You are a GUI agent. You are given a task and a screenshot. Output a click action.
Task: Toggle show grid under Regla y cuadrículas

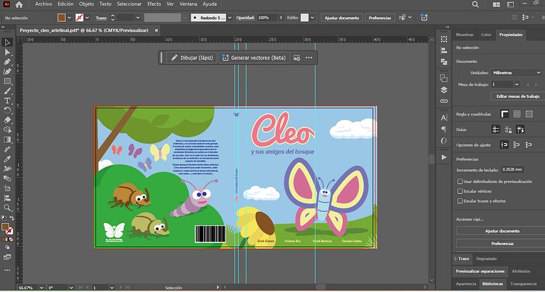point(517,114)
